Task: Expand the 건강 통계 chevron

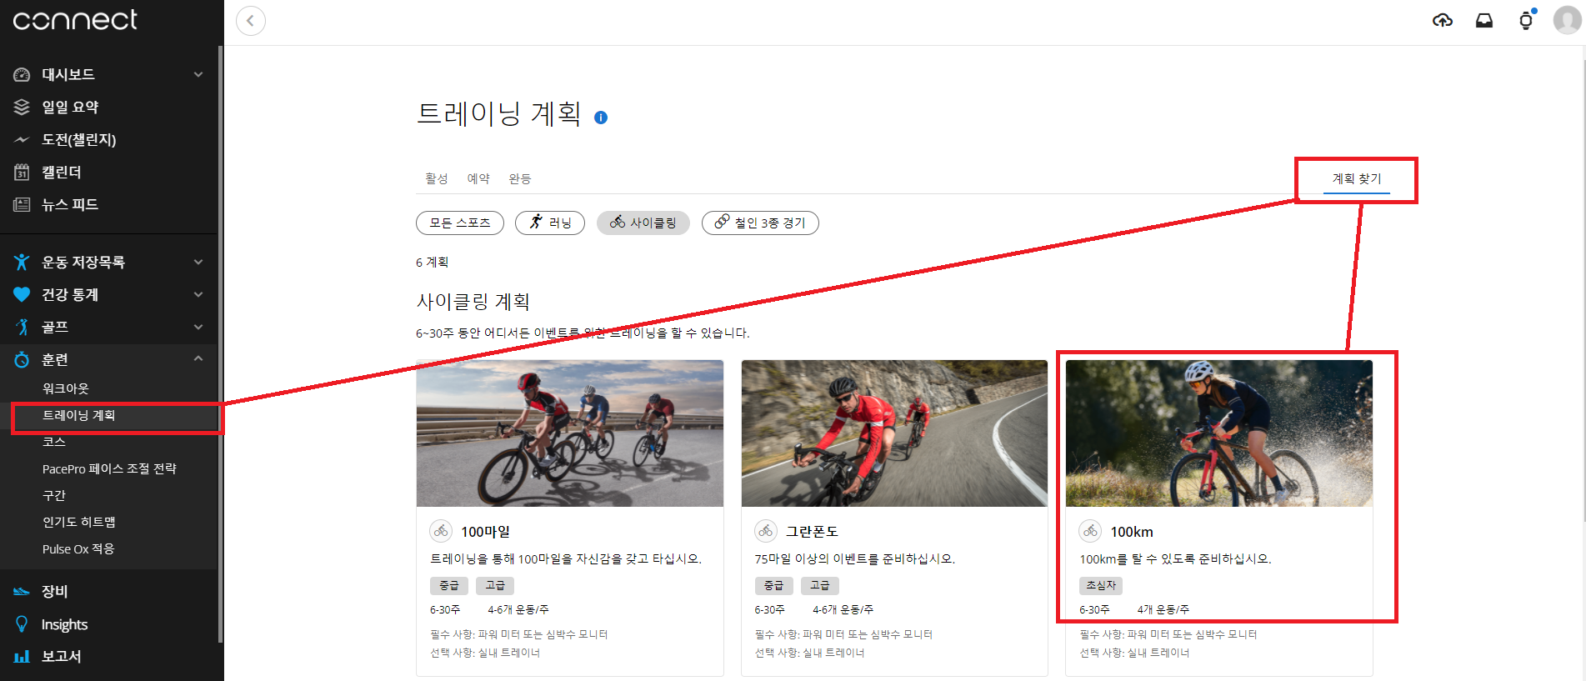Action: (x=198, y=294)
